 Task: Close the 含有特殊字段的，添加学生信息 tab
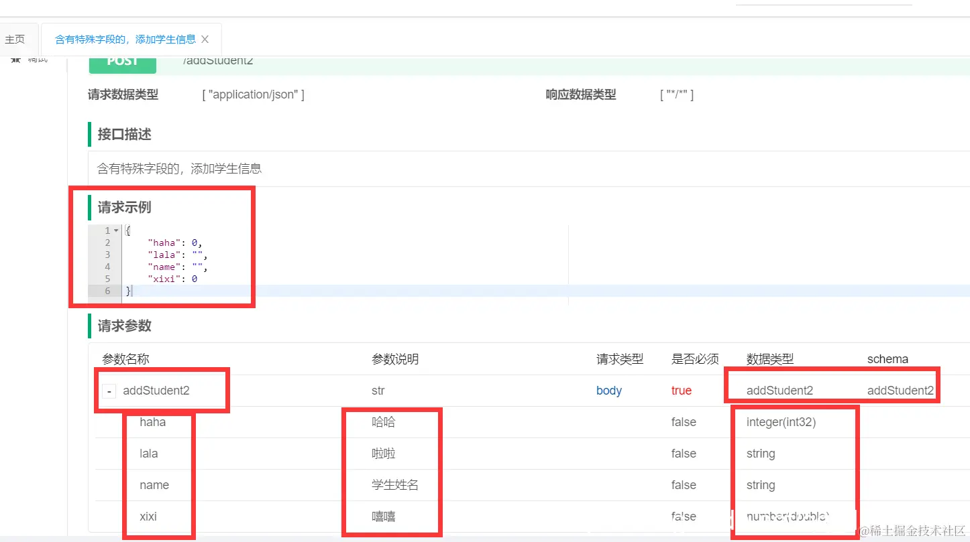pos(205,40)
